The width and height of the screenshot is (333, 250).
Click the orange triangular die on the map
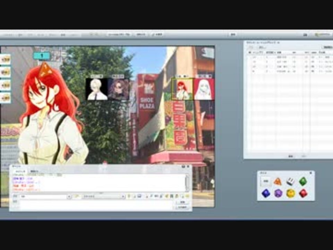[x=45, y=69]
